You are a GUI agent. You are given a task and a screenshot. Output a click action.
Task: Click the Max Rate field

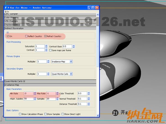(51, 93)
